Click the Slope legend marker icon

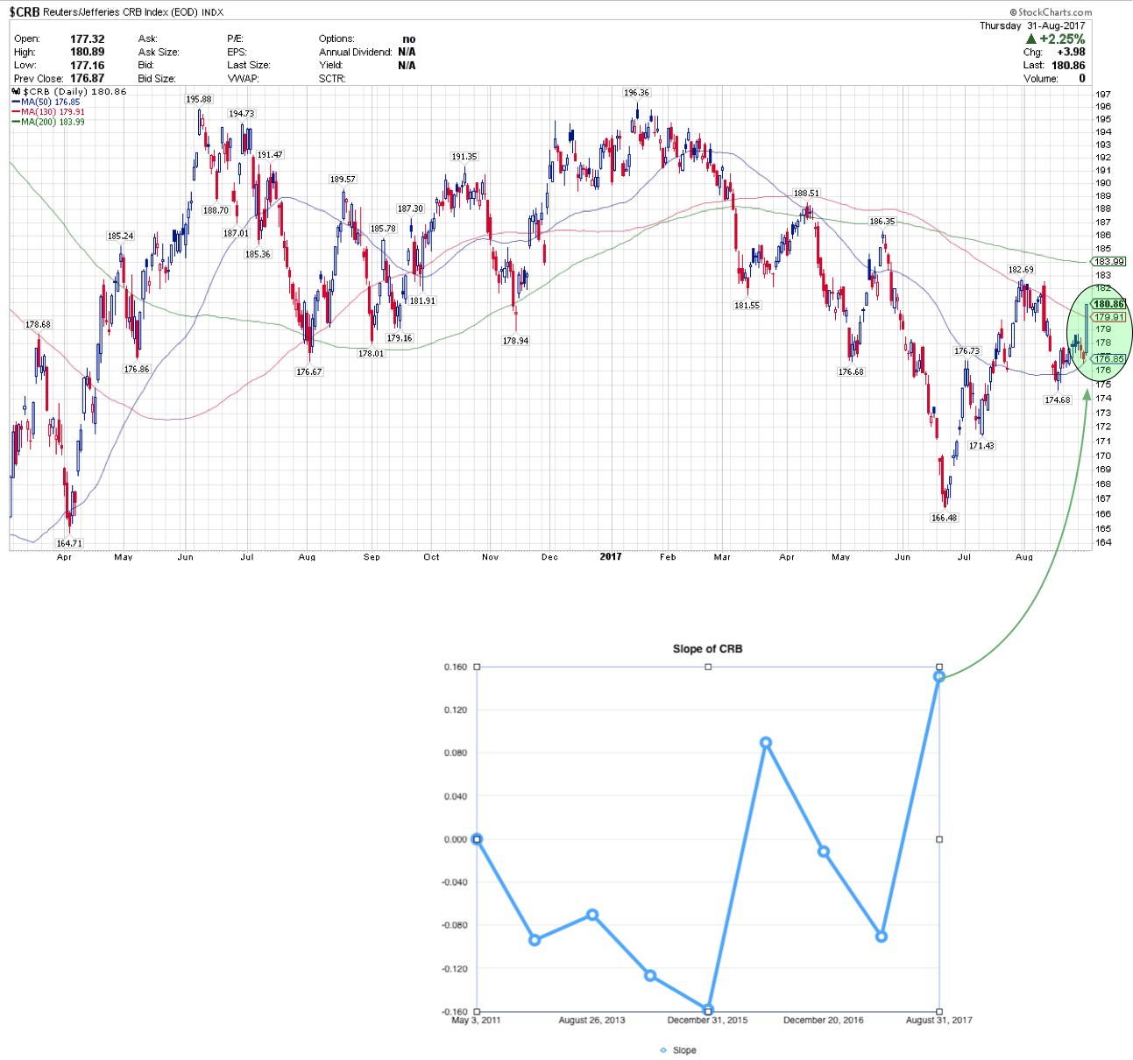tap(663, 1050)
